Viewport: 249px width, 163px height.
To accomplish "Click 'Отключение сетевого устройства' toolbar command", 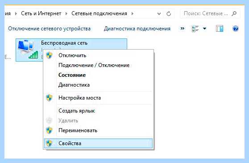I will (49, 29).
